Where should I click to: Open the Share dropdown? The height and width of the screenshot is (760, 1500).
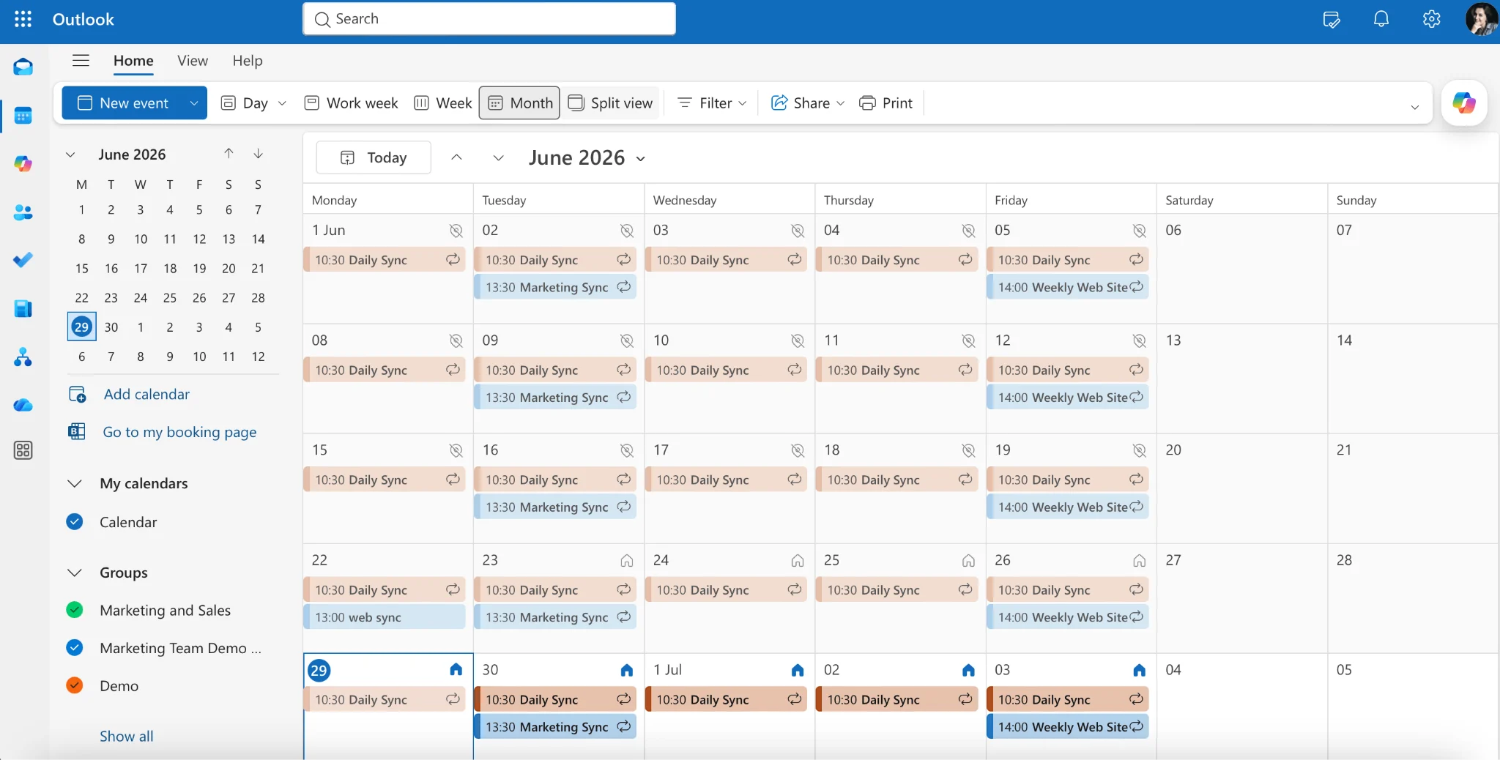(x=808, y=103)
